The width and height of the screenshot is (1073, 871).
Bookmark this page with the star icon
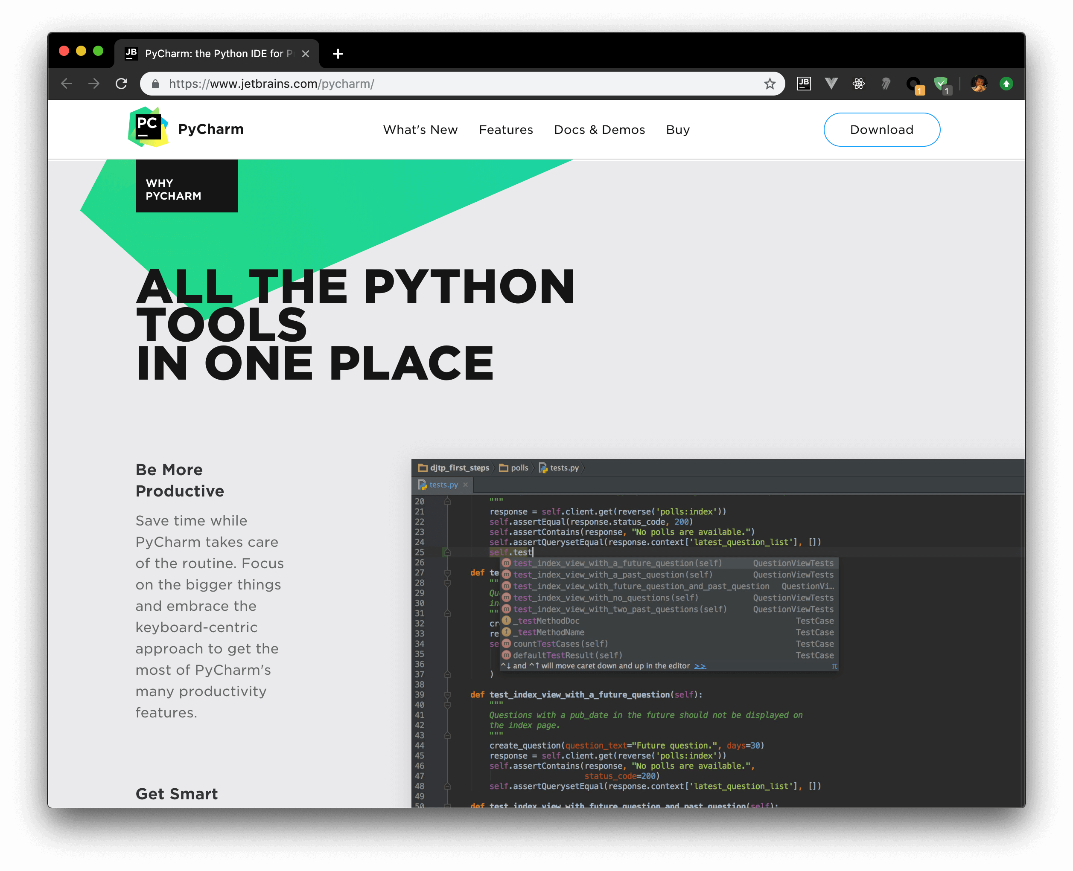770,84
